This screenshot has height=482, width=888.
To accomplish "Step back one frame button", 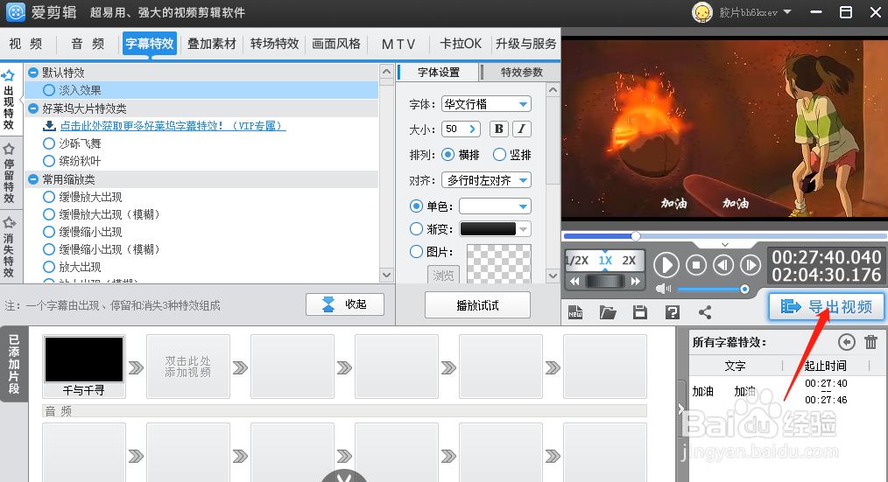I will point(723,265).
